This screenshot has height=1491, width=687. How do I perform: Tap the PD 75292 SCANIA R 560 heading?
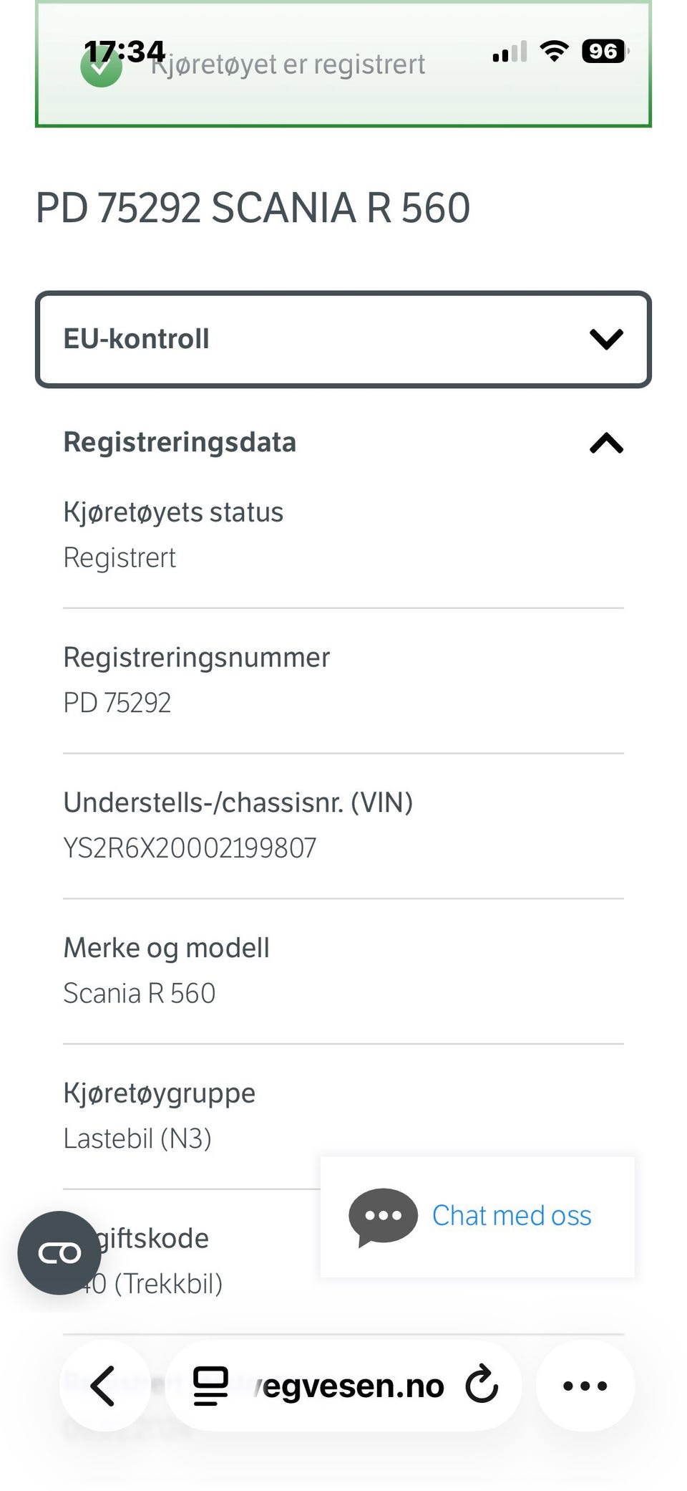253,208
